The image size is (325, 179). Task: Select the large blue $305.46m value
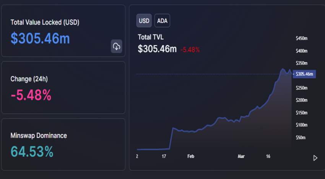click(40, 38)
